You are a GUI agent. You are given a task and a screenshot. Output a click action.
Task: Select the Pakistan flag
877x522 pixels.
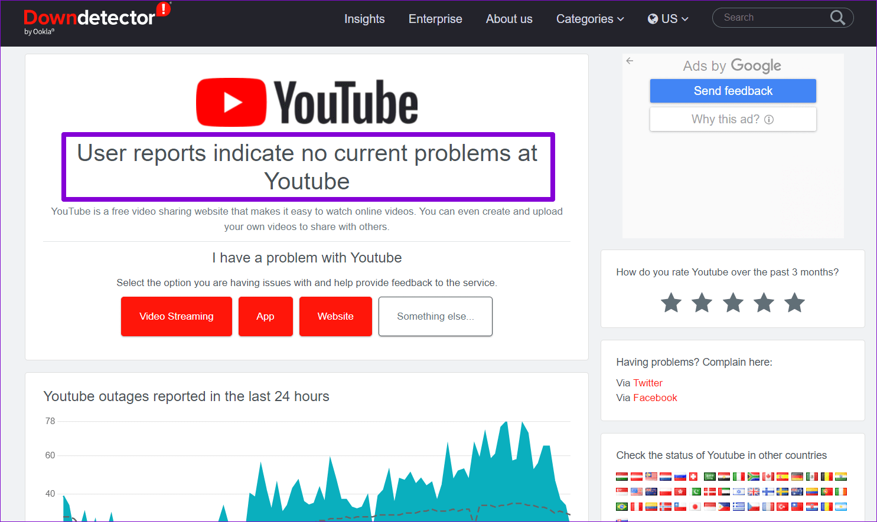pos(695,491)
